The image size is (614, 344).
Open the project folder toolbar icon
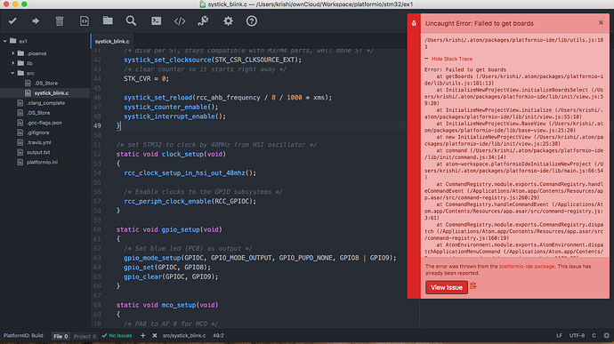(x=108, y=20)
